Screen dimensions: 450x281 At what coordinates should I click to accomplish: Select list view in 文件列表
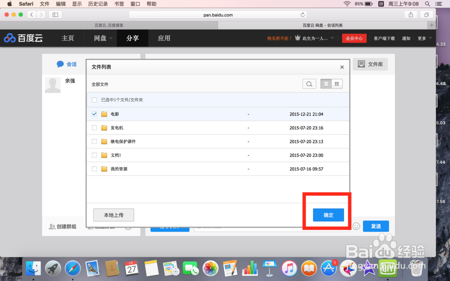(326, 84)
